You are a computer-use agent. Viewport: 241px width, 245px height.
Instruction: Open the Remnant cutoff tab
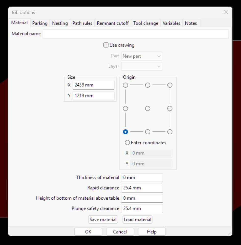pyautogui.click(x=113, y=23)
